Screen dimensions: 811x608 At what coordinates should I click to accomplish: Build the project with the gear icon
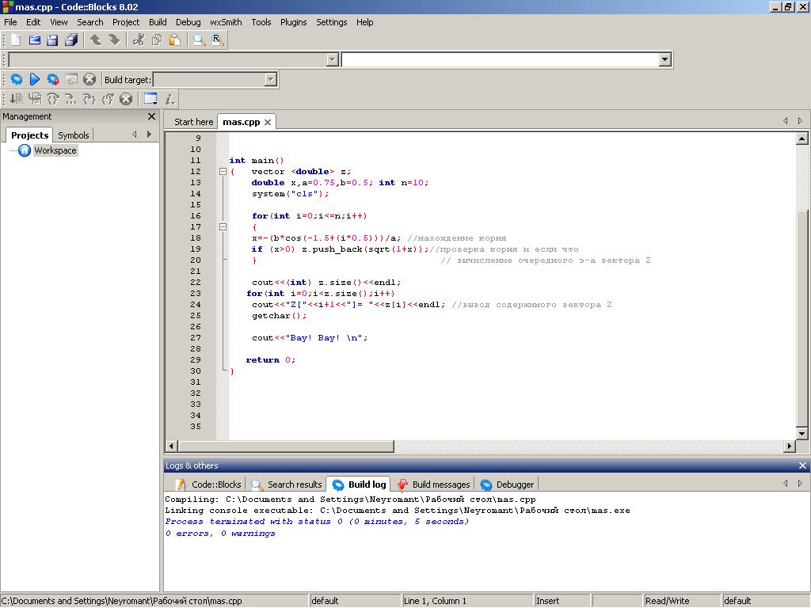(16, 79)
